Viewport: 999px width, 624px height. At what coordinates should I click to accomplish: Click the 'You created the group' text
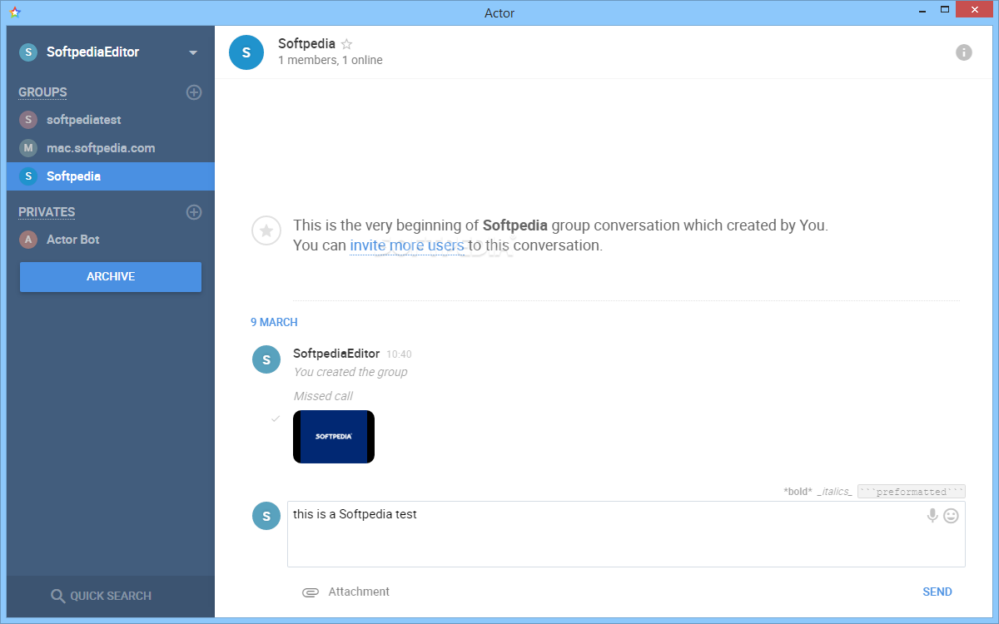click(350, 372)
